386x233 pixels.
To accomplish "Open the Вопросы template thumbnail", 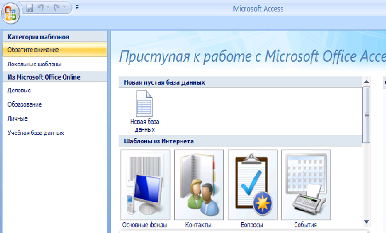I will pos(253,185).
